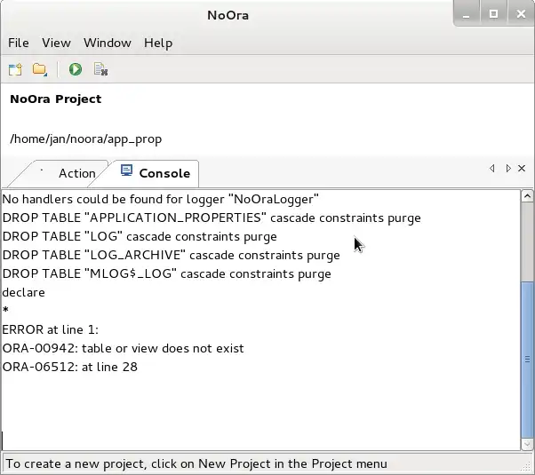This screenshot has height=475, width=535.
Task: Open the File menu
Action: pos(19,43)
